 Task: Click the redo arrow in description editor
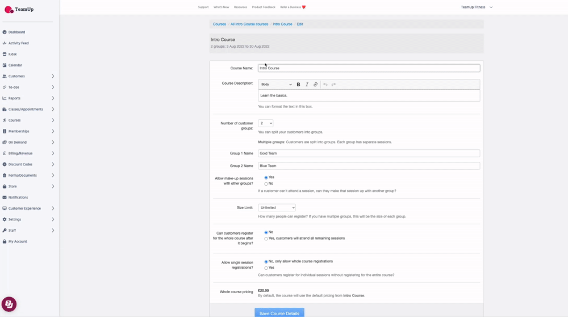[x=333, y=85]
